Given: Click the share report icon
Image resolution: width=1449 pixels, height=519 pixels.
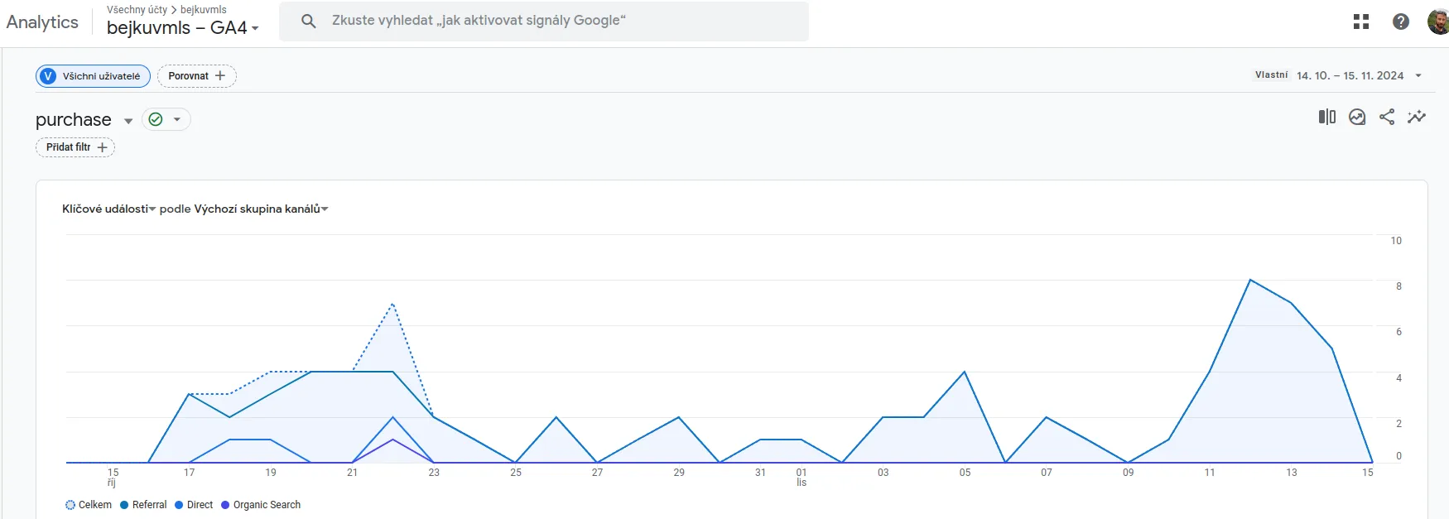Looking at the screenshot, I should [1387, 118].
